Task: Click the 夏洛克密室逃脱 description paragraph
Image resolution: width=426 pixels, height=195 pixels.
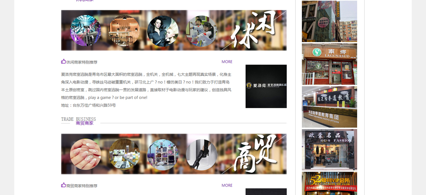Action: pyautogui.click(x=146, y=86)
